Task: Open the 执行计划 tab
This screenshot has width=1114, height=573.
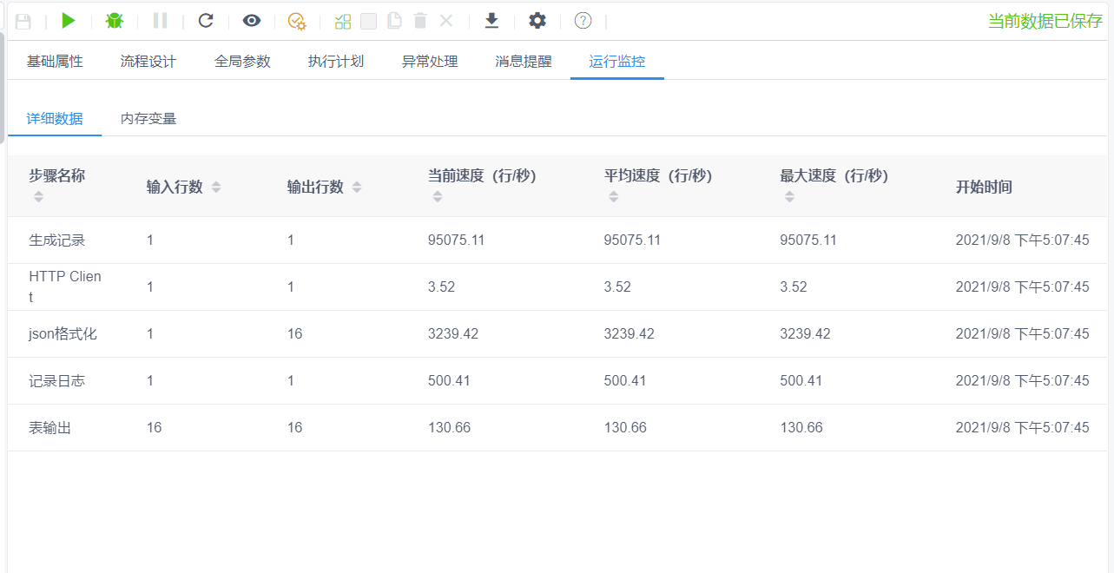Action: coord(336,62)
